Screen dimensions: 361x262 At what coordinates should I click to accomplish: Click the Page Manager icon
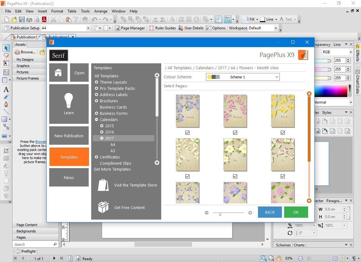pyautogui.click(x=117, y=28)
